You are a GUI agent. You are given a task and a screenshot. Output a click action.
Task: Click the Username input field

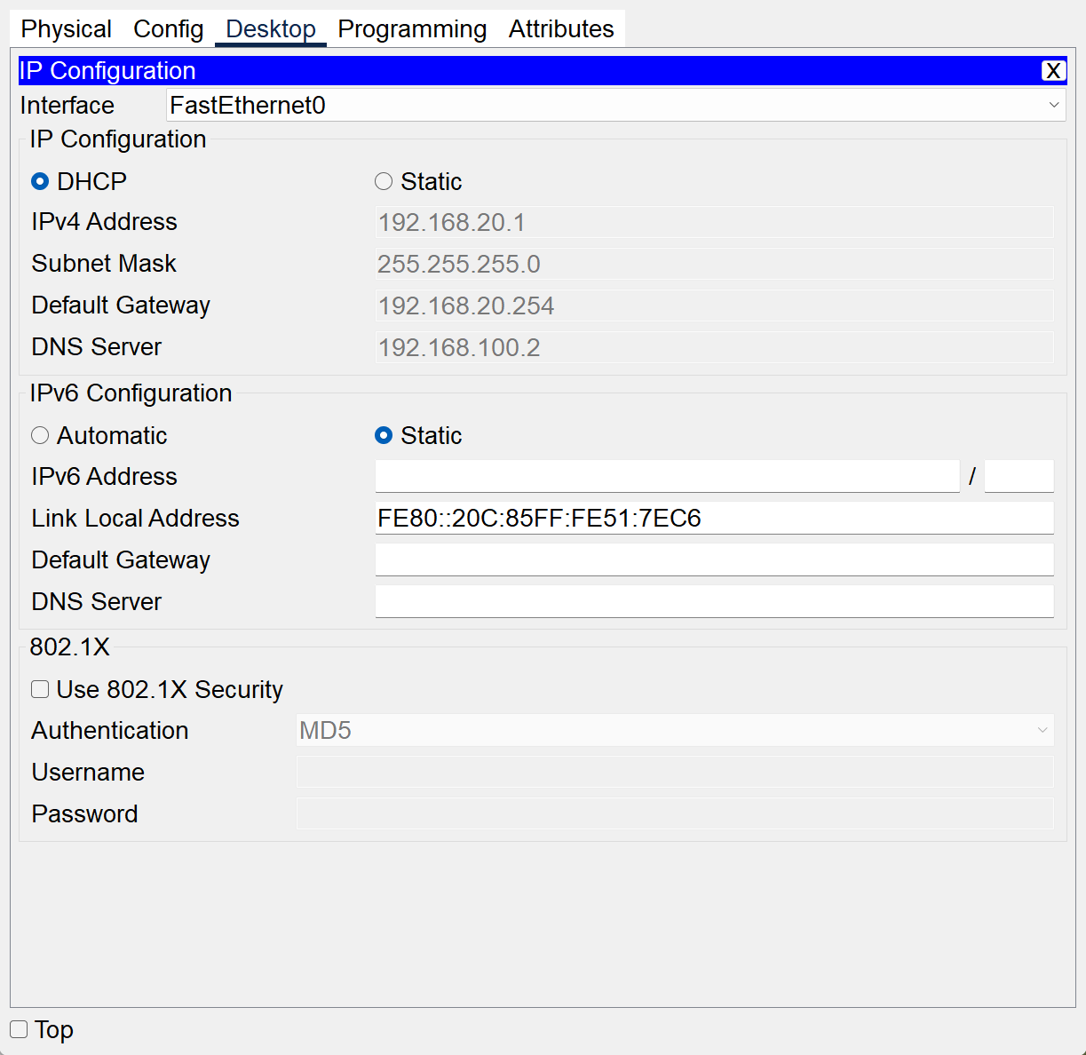point(675,772)
